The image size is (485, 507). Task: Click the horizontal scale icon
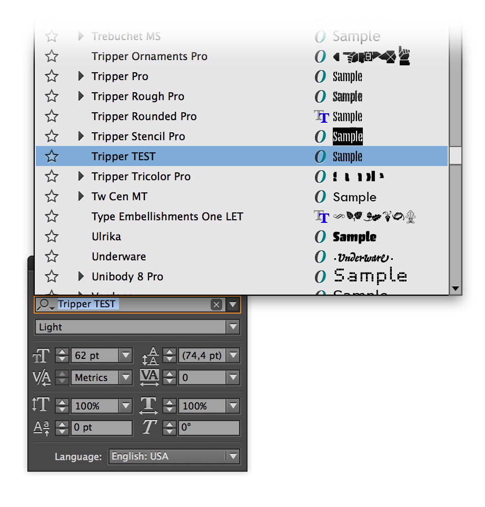(x=149, y=406)
